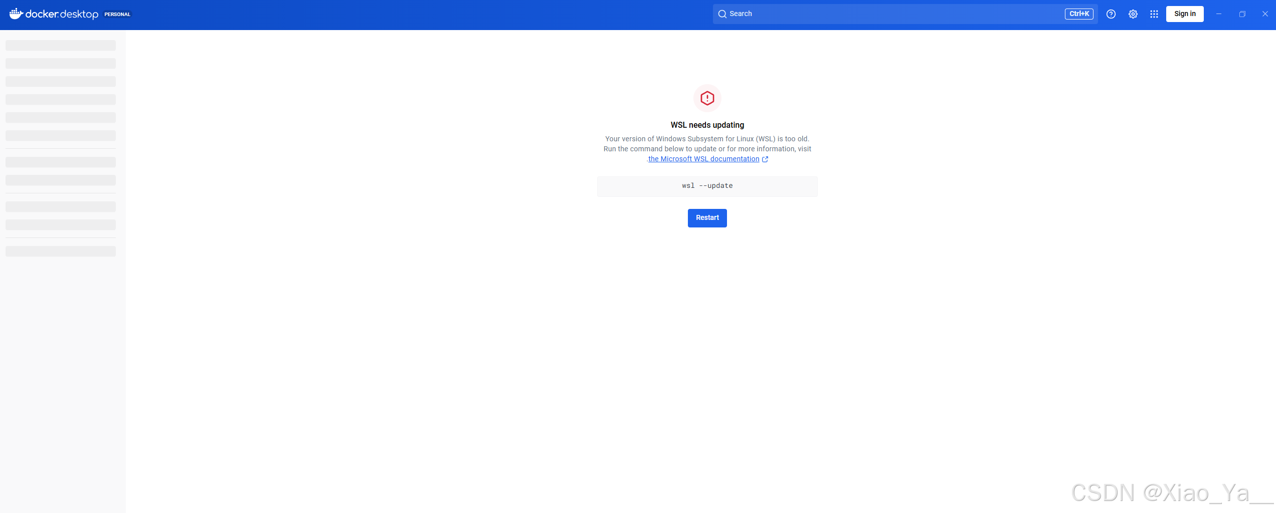The height and width of the screenshot is (513, 1276).
Task: Click the Ctrl+K shortcut badge
Action: [1079, 14]
